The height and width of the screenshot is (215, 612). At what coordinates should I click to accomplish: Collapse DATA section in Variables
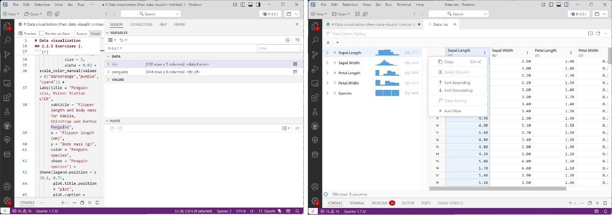click(x=108, y=56)
